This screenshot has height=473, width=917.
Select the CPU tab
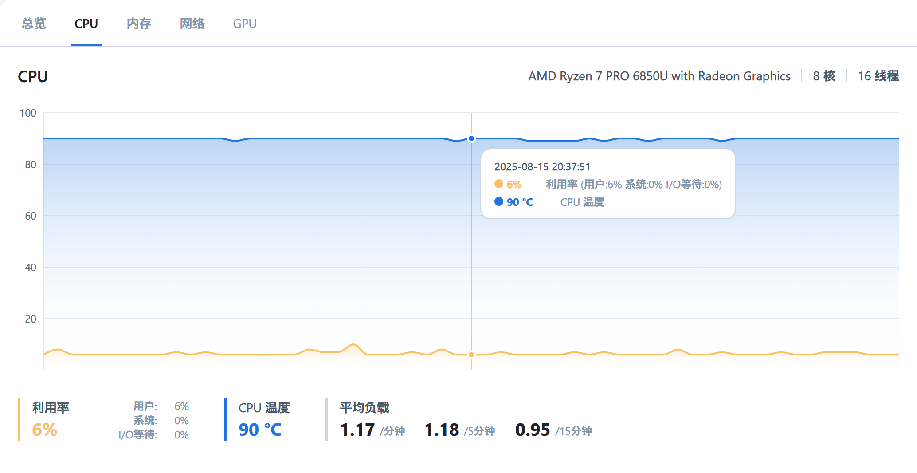pos(86,24)
